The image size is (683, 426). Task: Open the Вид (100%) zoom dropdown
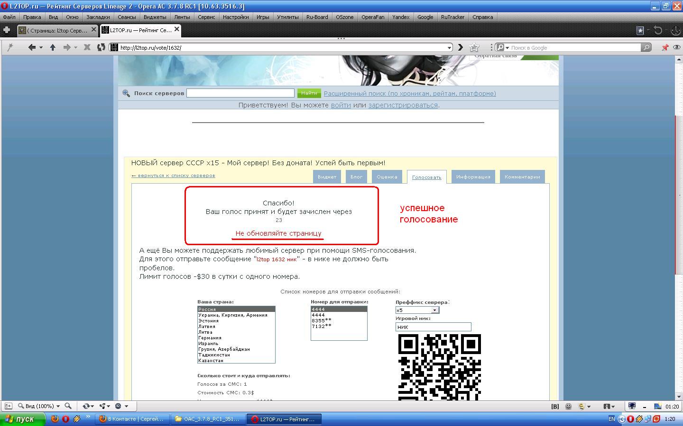40,406
